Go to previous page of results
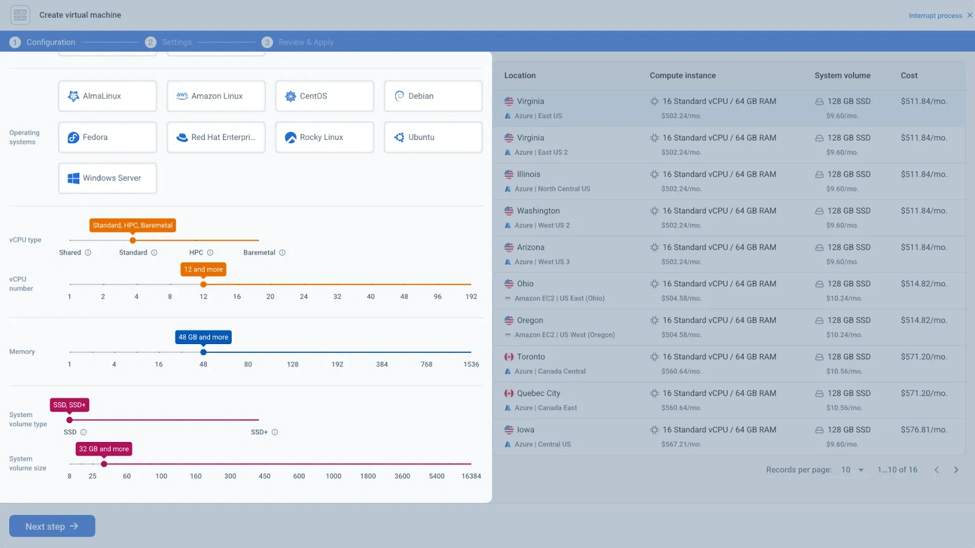The width and height of the screenshot is (975, 548). pyautogui.click(x=937, y=470)
